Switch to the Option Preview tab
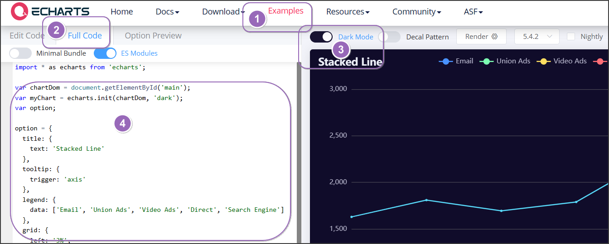The width and height of the screenshot is (609, 244). pyautogui.click(x=153, y=36)
